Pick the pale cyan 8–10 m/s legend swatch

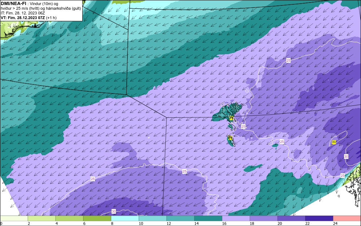click(125, 218)
